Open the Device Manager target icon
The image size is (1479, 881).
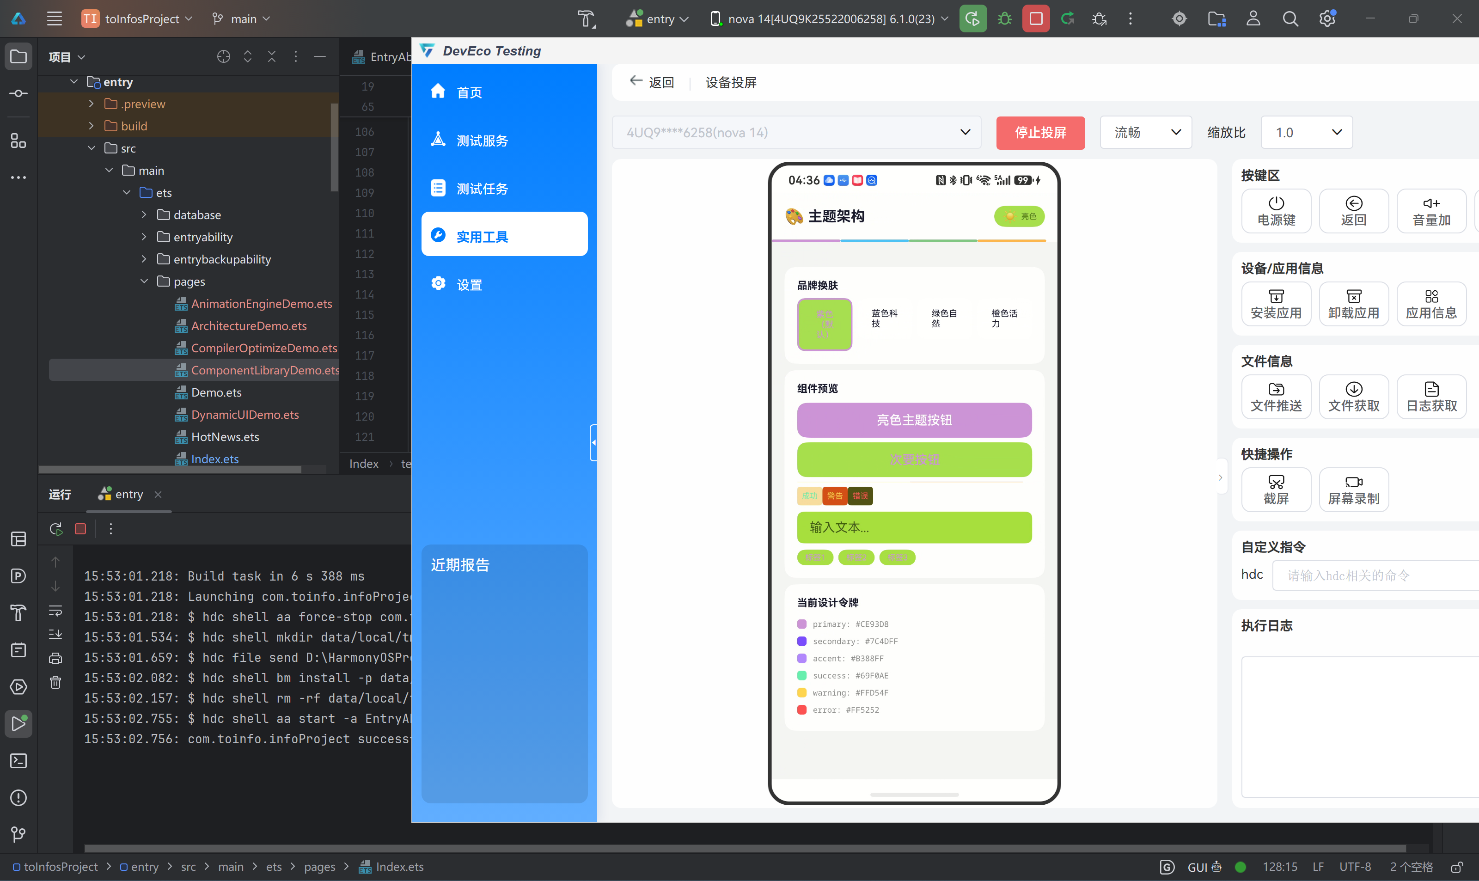tap(1179, 18)
